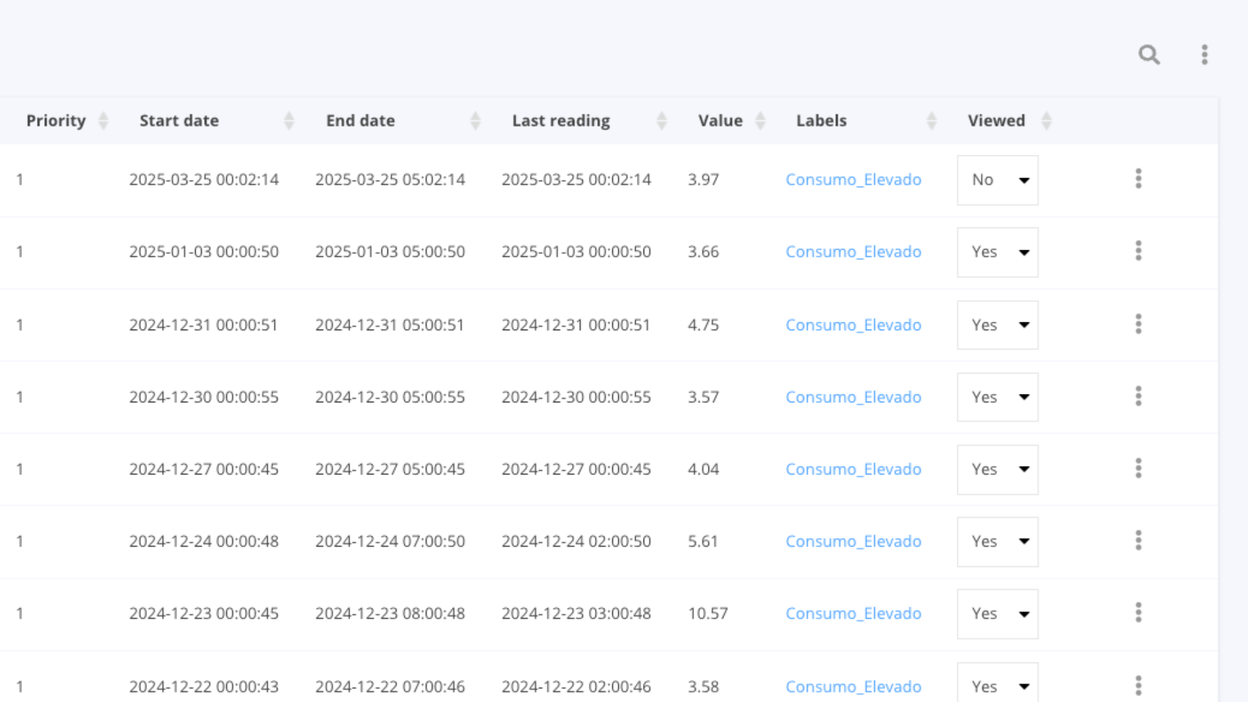
Task: Open row actions menu for 2024-12-22 alert
Action: (x=1138, y=685)
